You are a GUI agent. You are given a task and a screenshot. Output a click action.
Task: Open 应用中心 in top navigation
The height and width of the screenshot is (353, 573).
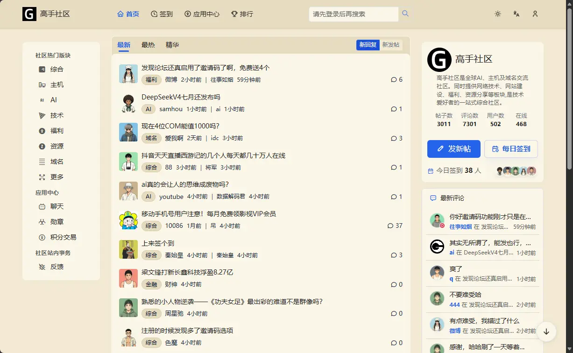(202, 14)
